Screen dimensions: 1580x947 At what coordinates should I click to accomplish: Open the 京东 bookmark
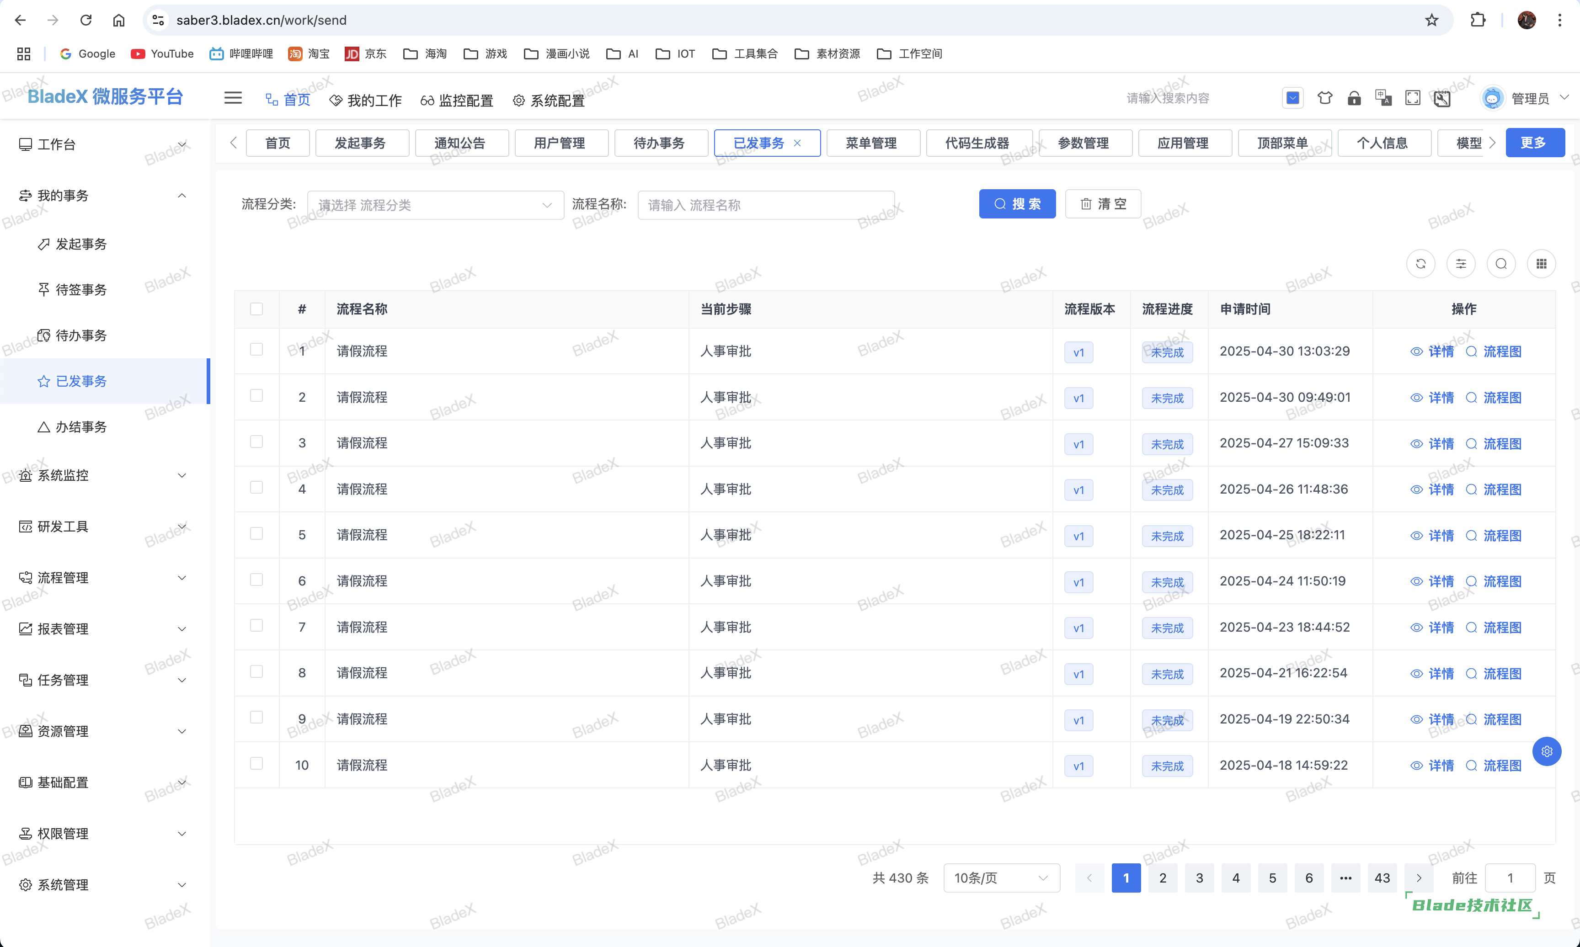[366, 53]
